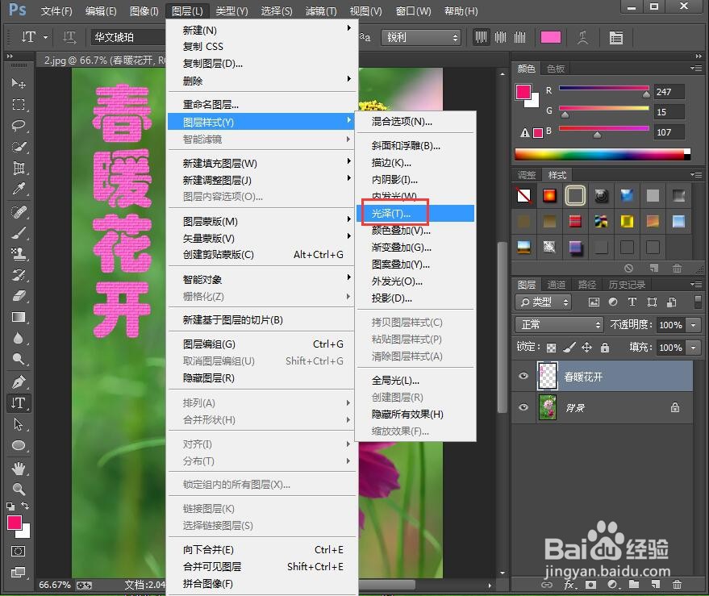Choose 光泽(T)... from layer style submenu
Viewport: 709px width, 596px height.
click(415, 214)
